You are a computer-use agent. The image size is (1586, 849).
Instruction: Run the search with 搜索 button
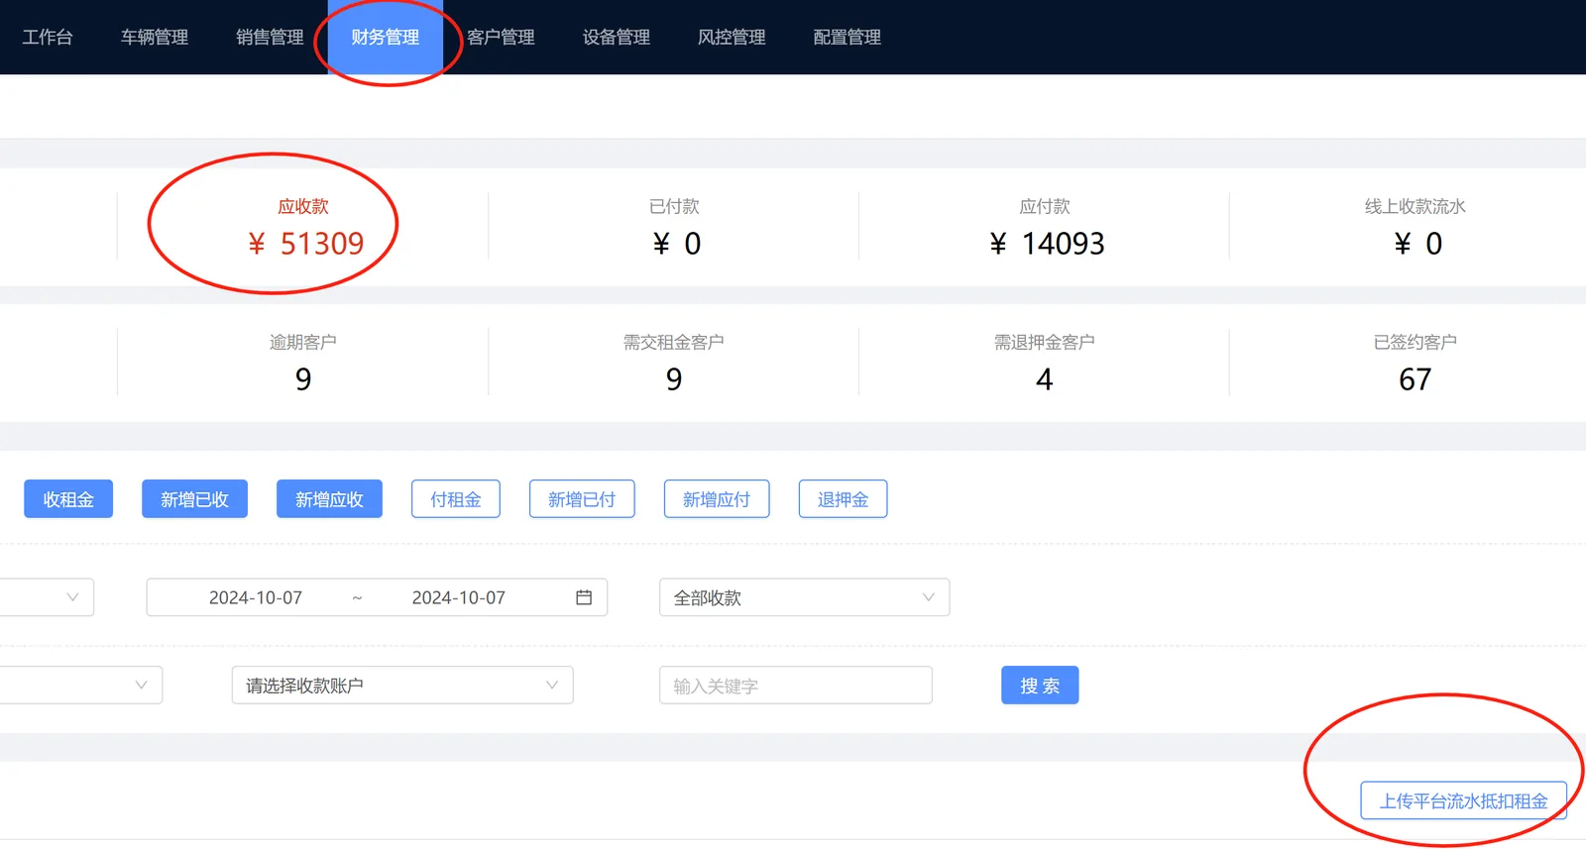tap(1040, 686)
